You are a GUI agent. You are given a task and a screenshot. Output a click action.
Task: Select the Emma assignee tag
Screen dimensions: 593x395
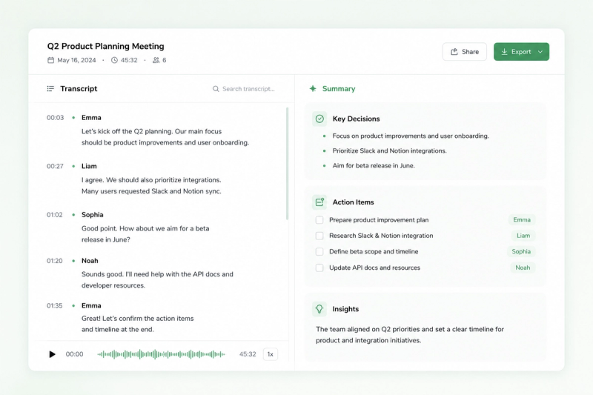(522, 219)
